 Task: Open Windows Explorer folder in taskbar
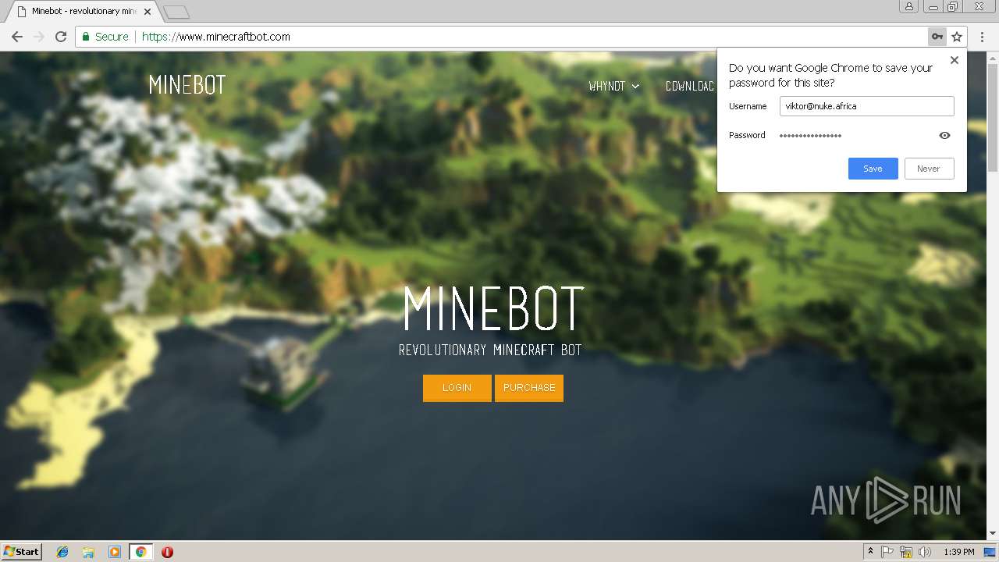(x=88, y=552)
